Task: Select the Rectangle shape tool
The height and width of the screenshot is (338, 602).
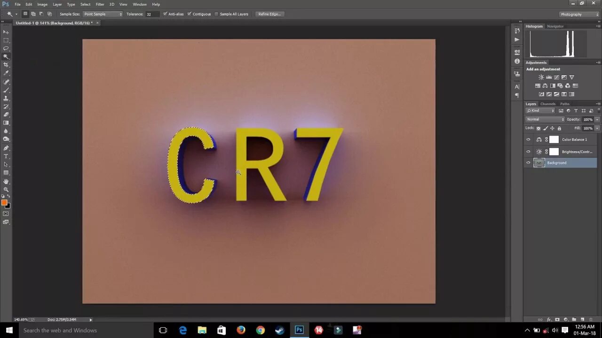Action: point(6,173)
